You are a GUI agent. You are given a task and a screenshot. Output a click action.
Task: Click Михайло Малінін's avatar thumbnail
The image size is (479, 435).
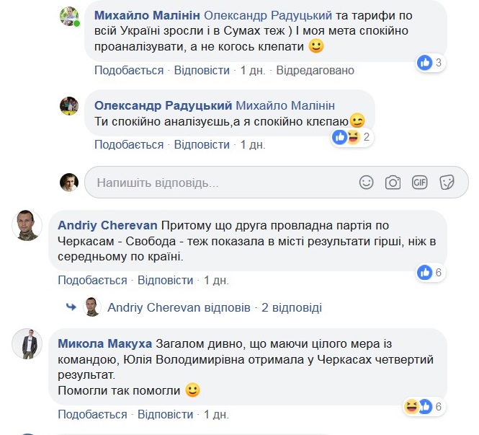pos(68,17)
